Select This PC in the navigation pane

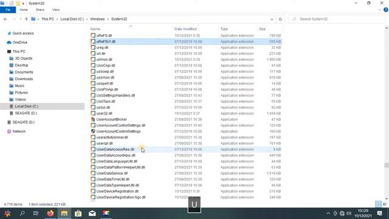(19, 51)
